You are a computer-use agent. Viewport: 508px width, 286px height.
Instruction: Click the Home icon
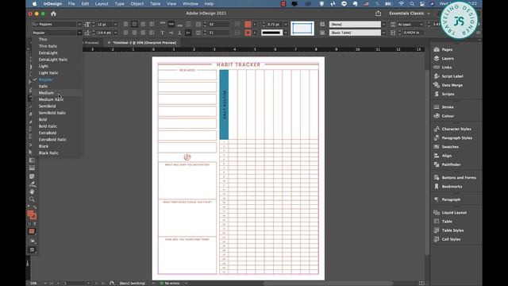point(53,14)
